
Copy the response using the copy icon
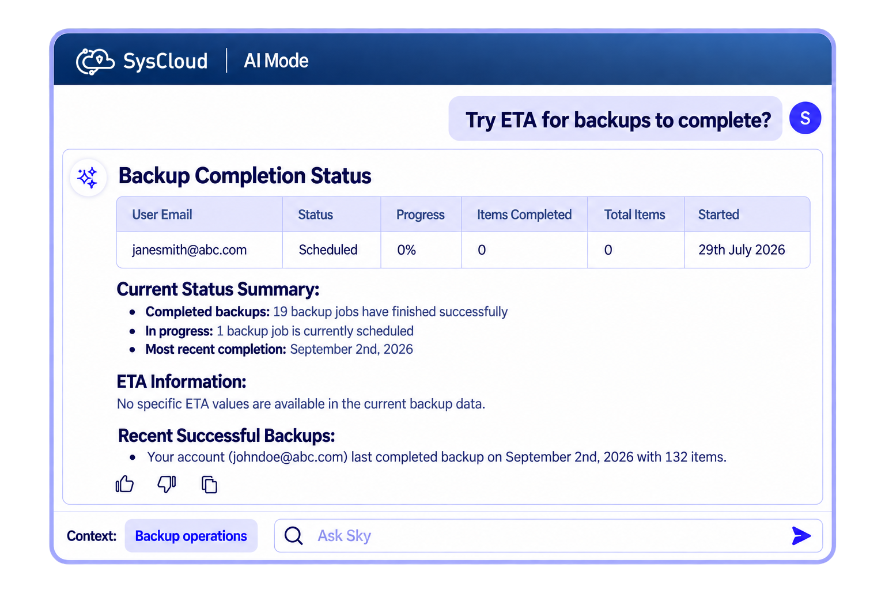pos(209,485)
